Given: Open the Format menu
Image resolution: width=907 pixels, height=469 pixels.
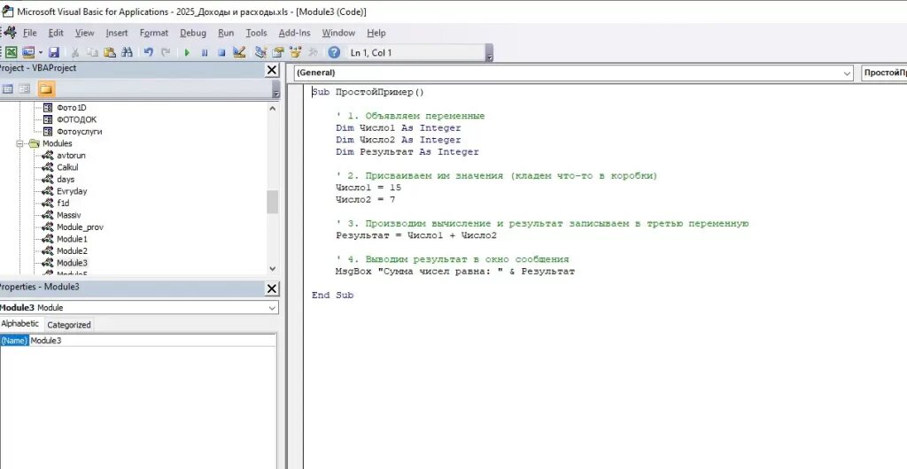Looking at the screenshot, I should pos(154,33).
